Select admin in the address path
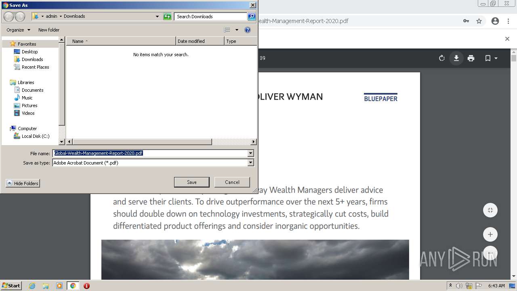The height and width of the screenshot is (291, 517). pos(51,17)
